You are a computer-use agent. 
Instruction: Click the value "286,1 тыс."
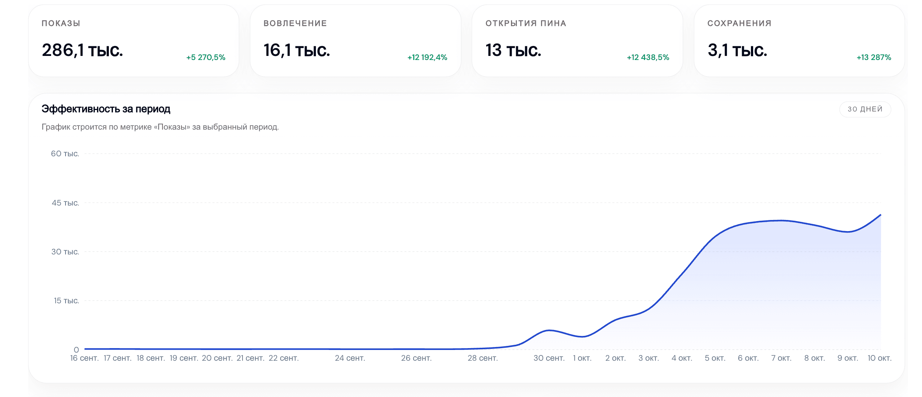(82, 50)
